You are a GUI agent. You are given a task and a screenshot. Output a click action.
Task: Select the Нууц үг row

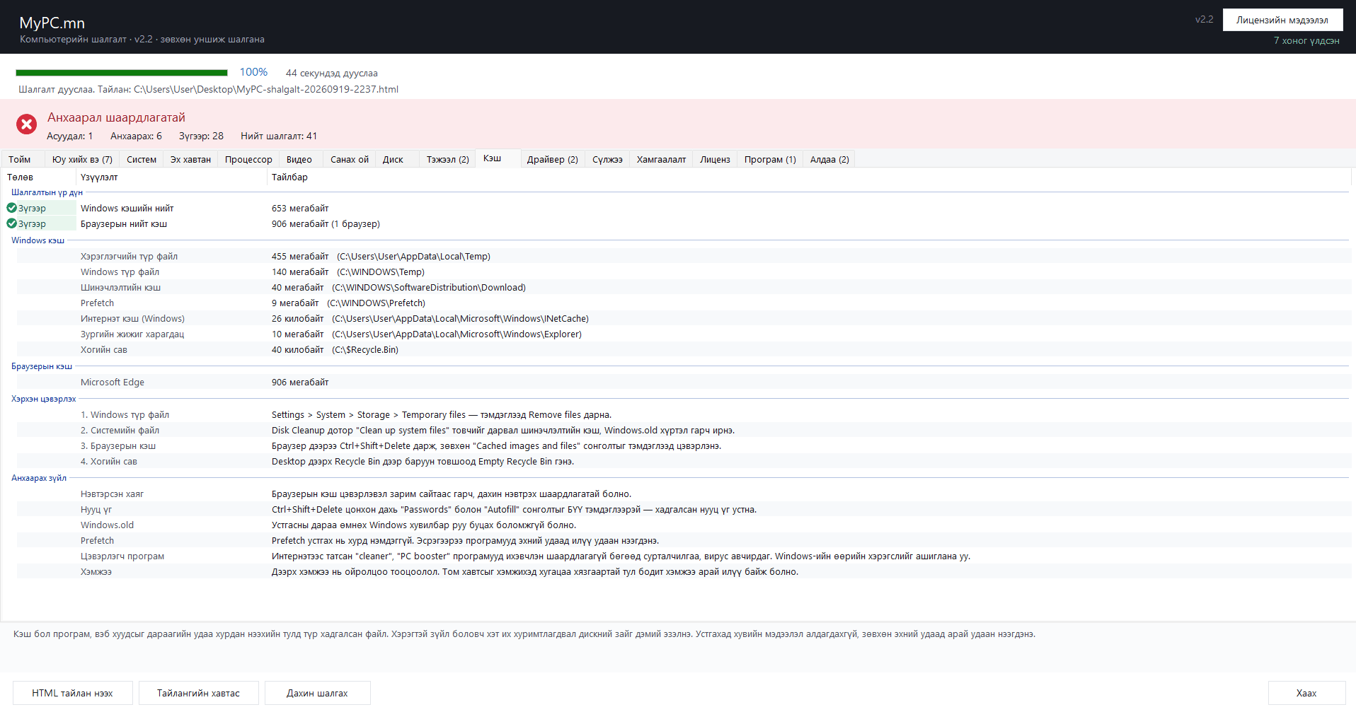(x=684, y=509)
